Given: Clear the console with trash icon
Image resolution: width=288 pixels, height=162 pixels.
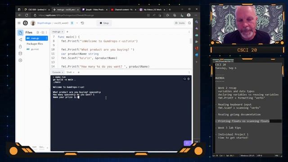Looking at the screenshot, I should click(189, 79).
